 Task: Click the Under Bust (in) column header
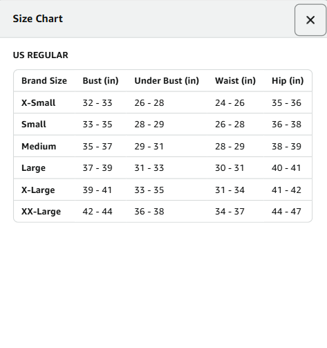pos(167,81)
